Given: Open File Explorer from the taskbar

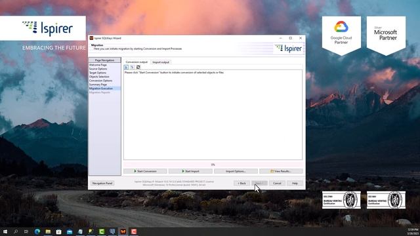Looking at the screenshot, I should 48,231.
